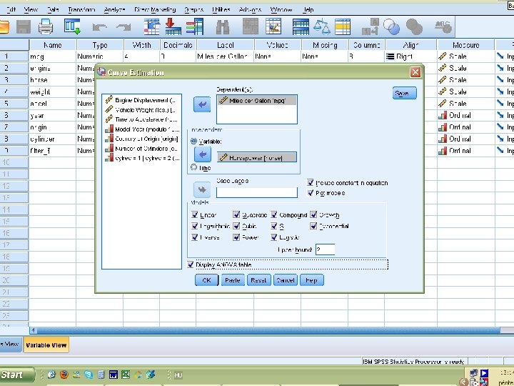Click the Recall Dialog toolbar icon
The height and width of the screenshot is (386, 514).
tap(72, 26)
